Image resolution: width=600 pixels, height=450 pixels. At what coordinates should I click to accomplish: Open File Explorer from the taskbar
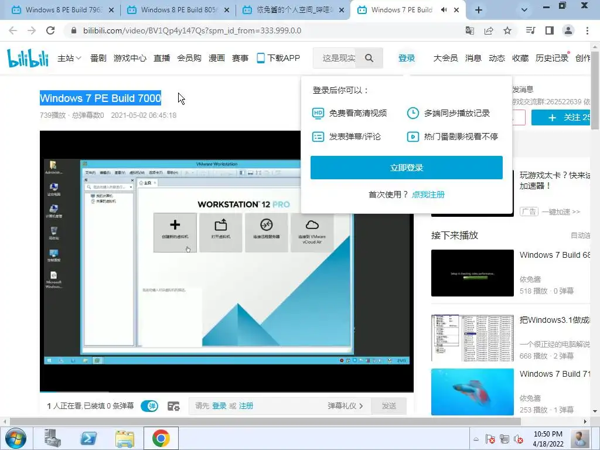point(125,438)
